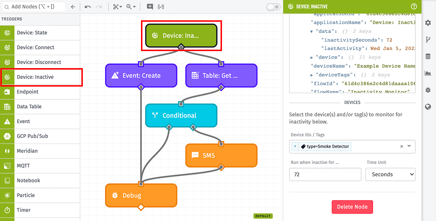The image size is (436, 221).
Task: Select the Device: Connect trigger
Action: (x=40, y=47)
